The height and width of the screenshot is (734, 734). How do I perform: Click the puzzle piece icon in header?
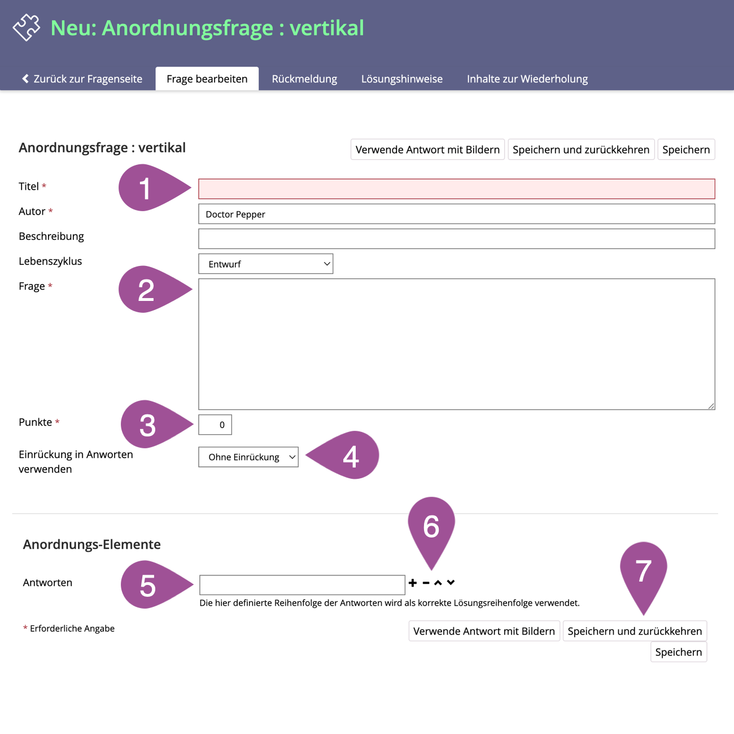tap(27, 28)
